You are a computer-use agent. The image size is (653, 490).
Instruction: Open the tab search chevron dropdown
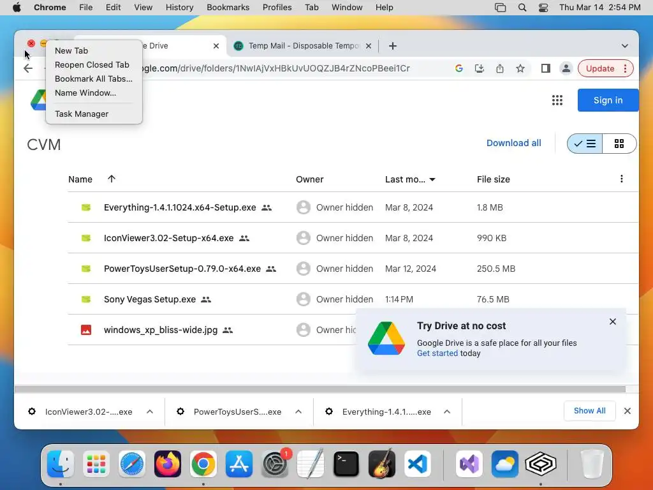(x=625, y=46)
